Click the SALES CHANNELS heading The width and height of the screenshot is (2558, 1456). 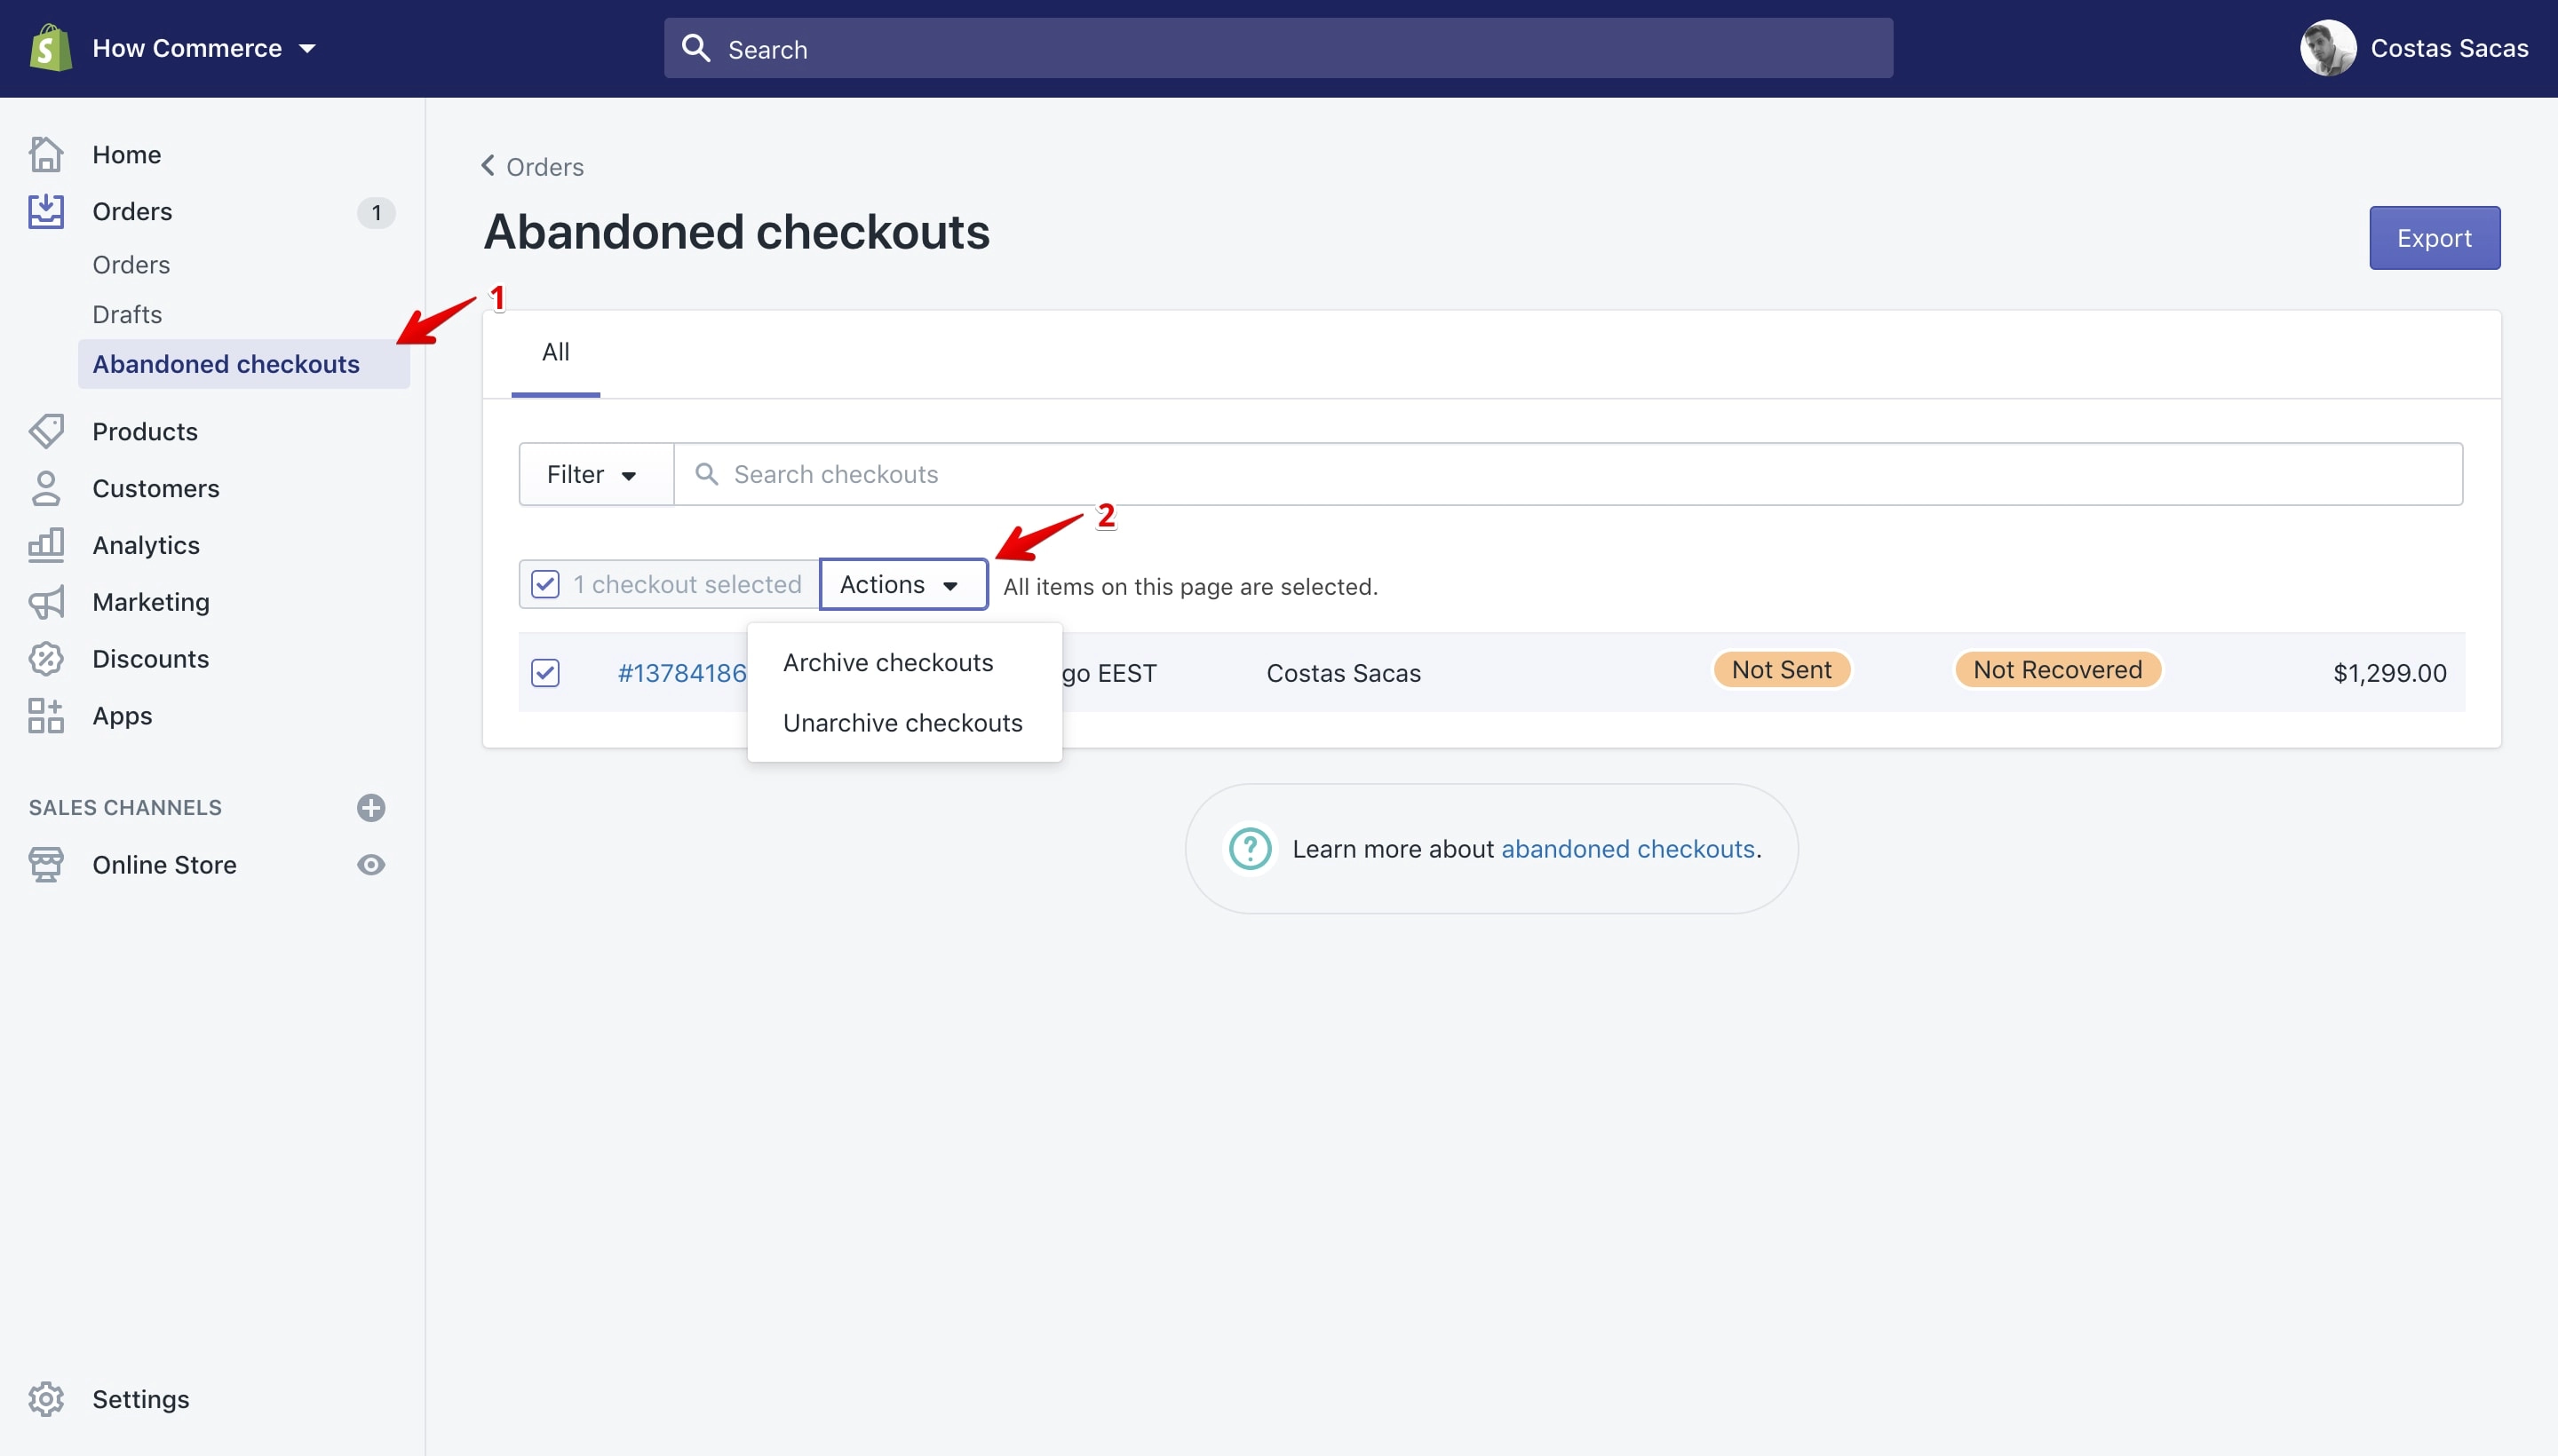pyautogui.click(x=125, y=808)
